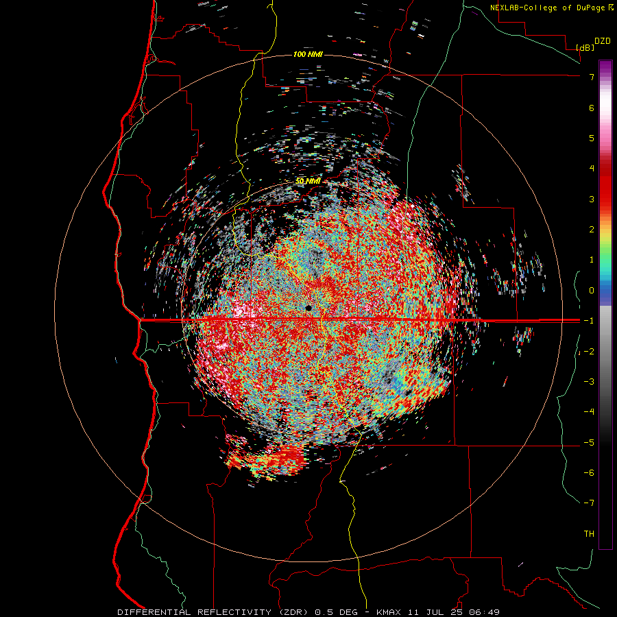
Task: Click the black radar site dot
Action: [x=308, y=308]
